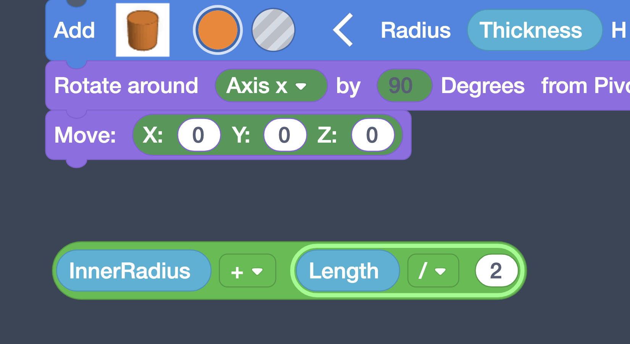Open the plus operator dropdown

[247, 271]
